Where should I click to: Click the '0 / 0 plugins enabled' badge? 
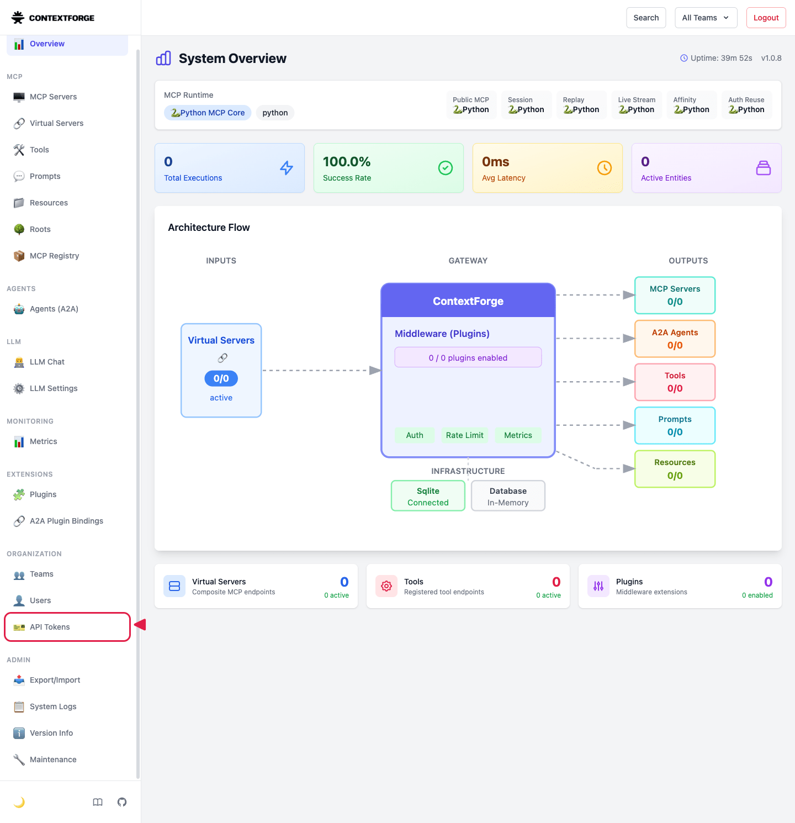click(x=468, y=357)
